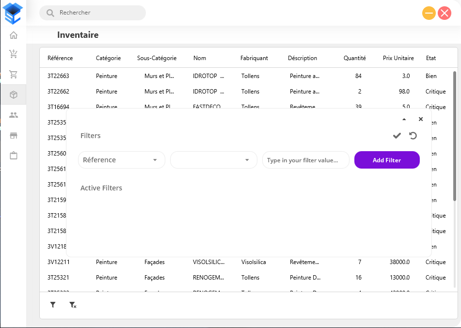This screenshot has height=328, width=461.
Task: Open the empty operator dropdown
Action: (x=213, y=160)
